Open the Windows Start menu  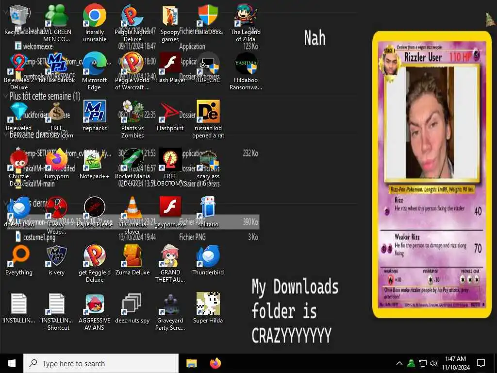point(12,363)
